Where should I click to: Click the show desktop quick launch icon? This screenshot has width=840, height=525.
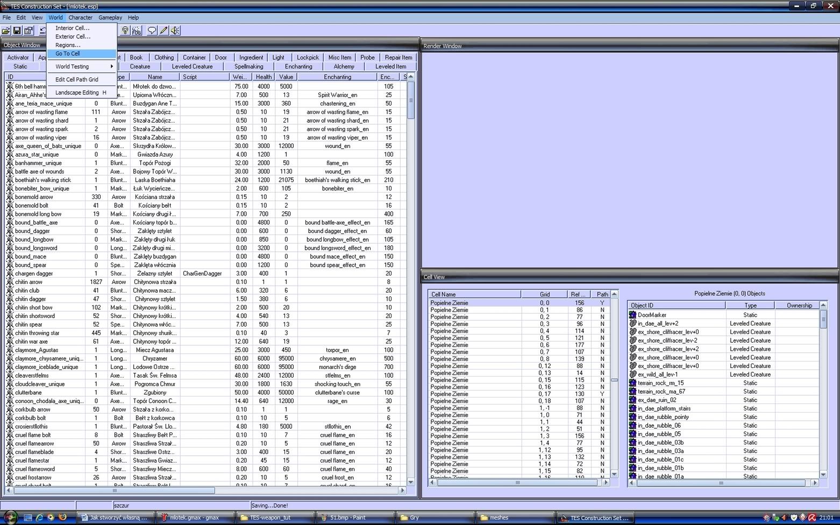(28, 517)
